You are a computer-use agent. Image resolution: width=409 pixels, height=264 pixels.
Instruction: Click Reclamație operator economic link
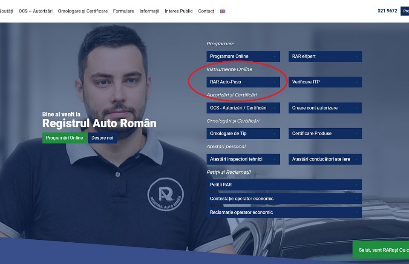tap(284, 212)
